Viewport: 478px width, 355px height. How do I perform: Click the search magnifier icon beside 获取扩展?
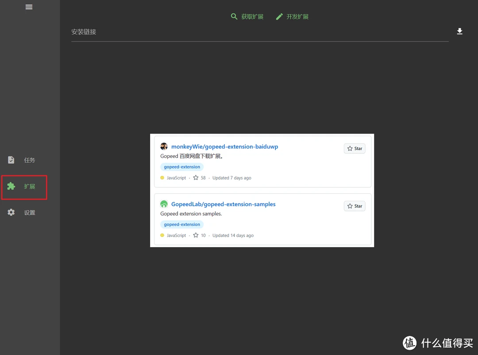234,16
